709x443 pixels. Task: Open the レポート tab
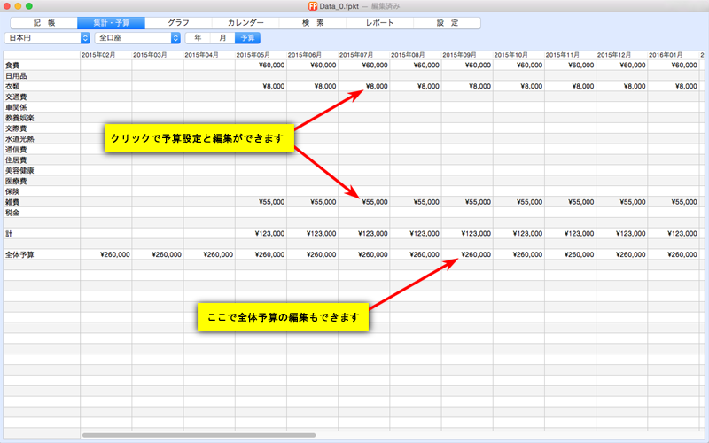point(380,22)
